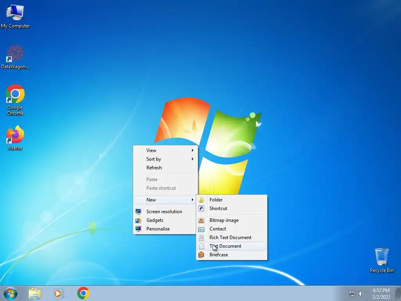Create a new Rich Text Document
This screenshot has width=401, height=301.
232,238
